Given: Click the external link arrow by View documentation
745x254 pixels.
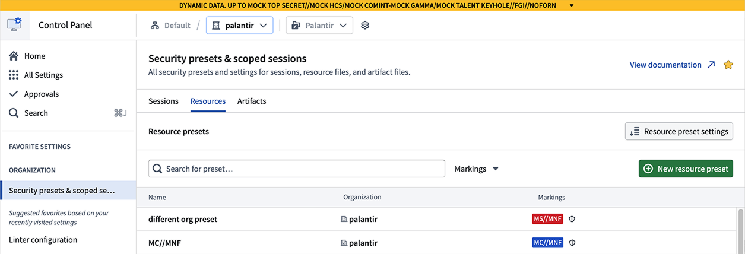Looking at the screenshot, I should (711, 65).
